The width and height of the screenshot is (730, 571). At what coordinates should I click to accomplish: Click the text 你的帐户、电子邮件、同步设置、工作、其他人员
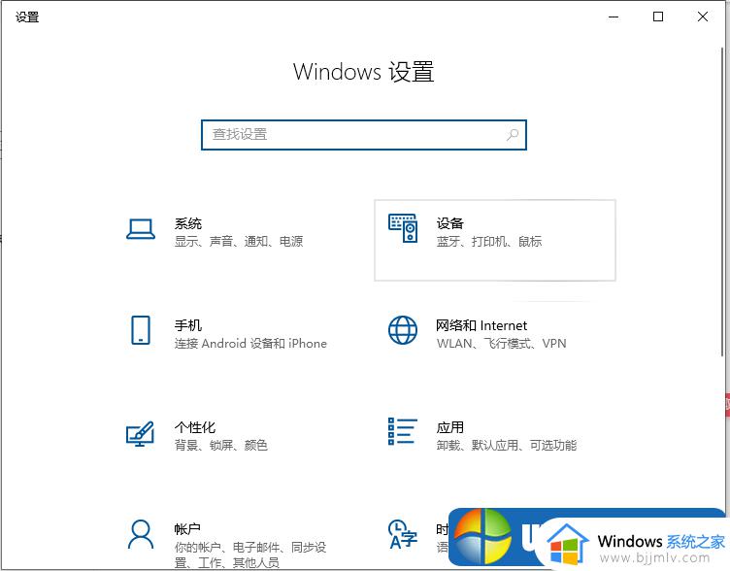pyautogui.click(x=250, y=554)
